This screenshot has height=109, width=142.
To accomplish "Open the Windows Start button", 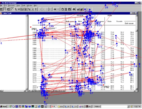I will (x=3, y=107).
